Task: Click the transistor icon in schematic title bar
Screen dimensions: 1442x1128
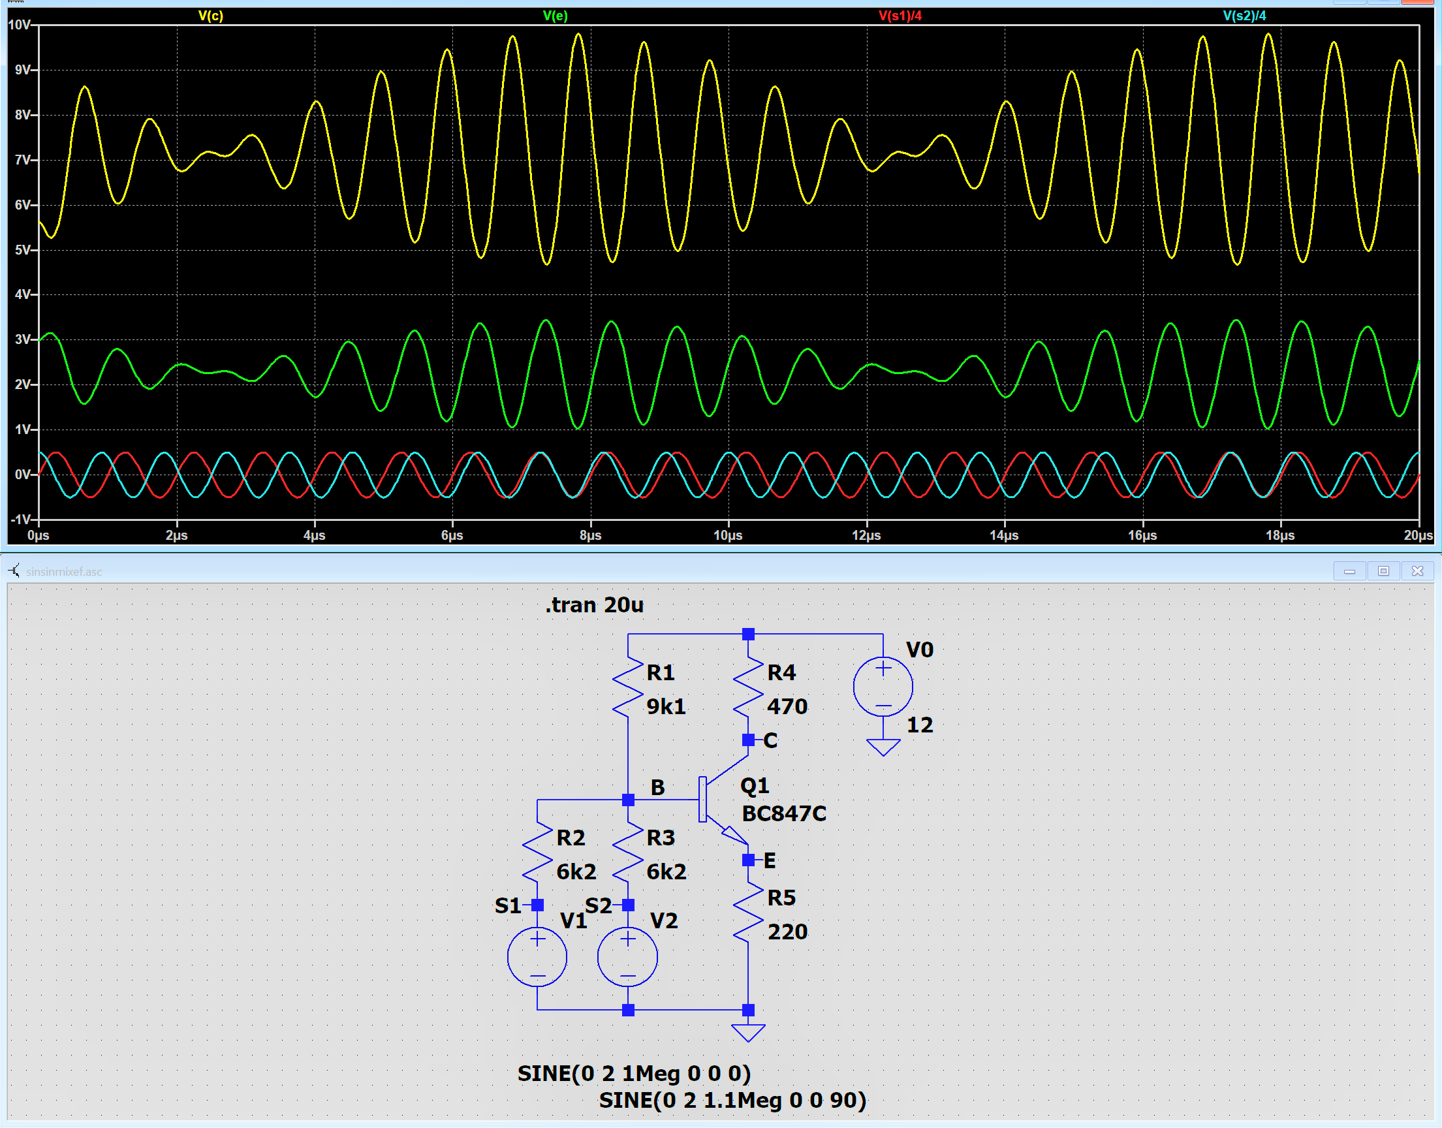Action: click(x=14, y=571)
